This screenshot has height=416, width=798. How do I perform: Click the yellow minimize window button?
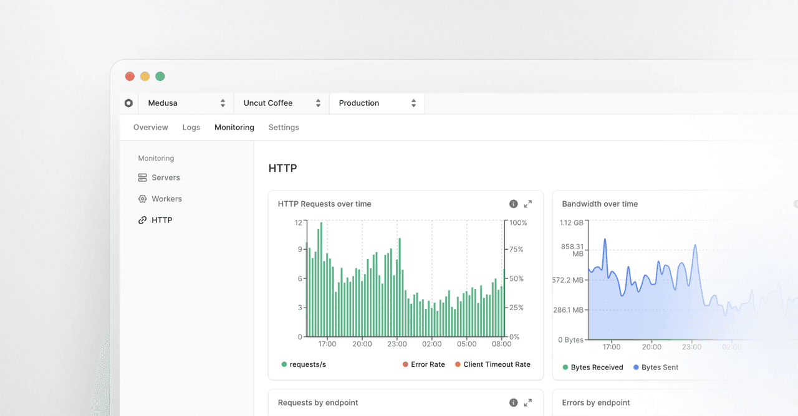(145, 77)
